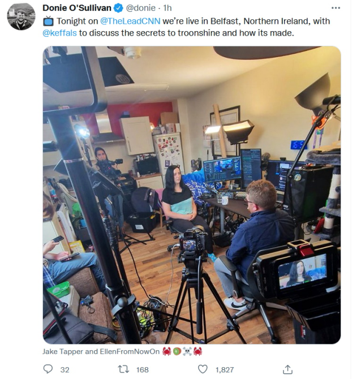
Task: Open the attached interview photo
Action: click(x=192, y=195)
